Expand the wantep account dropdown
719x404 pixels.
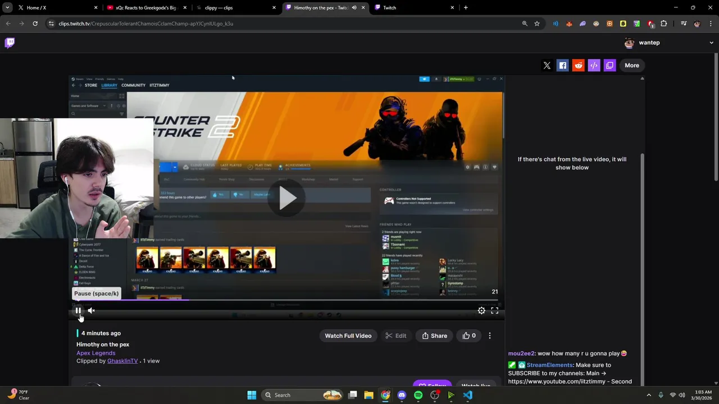click(x=711, y=43)
